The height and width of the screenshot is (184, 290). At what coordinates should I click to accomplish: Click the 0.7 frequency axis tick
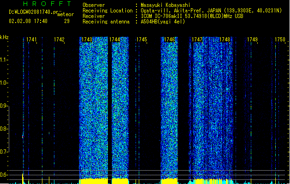click(4, 152)
